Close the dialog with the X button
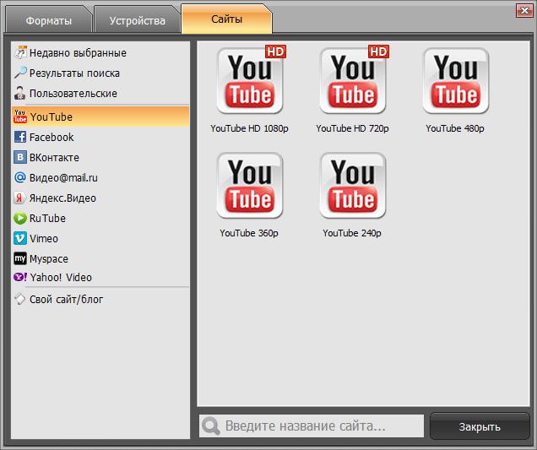537x450 pixels. pos(524,11)
